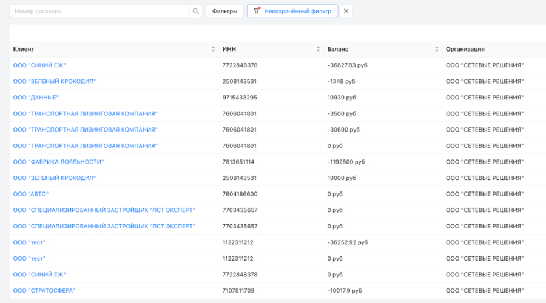Open client ООО "ФАБРИКА ЛОЯЛЬНОСТИ"
The image size is (546, 303).
(58, 162)
